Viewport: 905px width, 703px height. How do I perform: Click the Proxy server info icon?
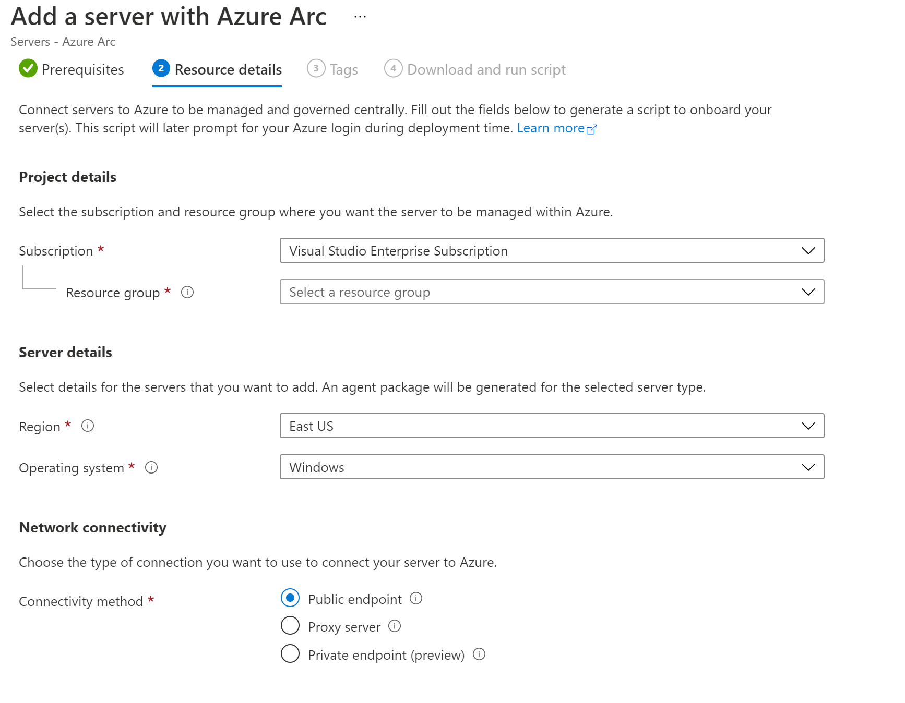pos(395,626)
